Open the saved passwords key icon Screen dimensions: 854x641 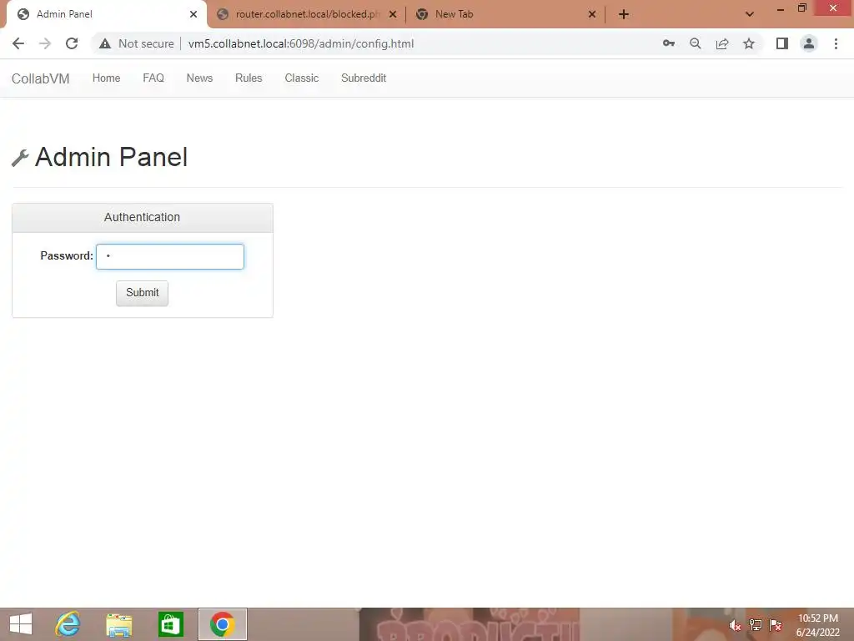pyautogui.click(x=668, y=43)
